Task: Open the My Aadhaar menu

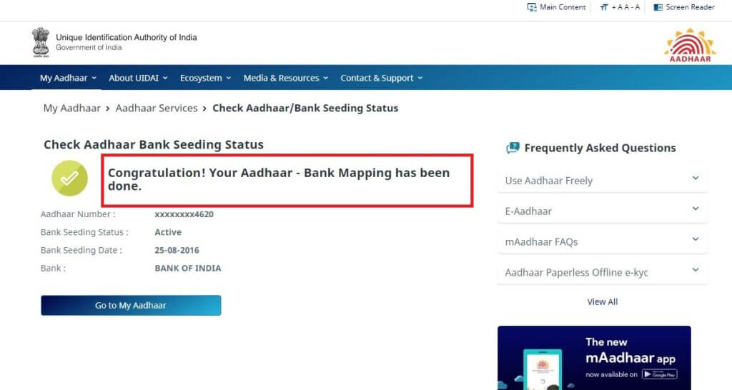Action: (x=68, y=78)
